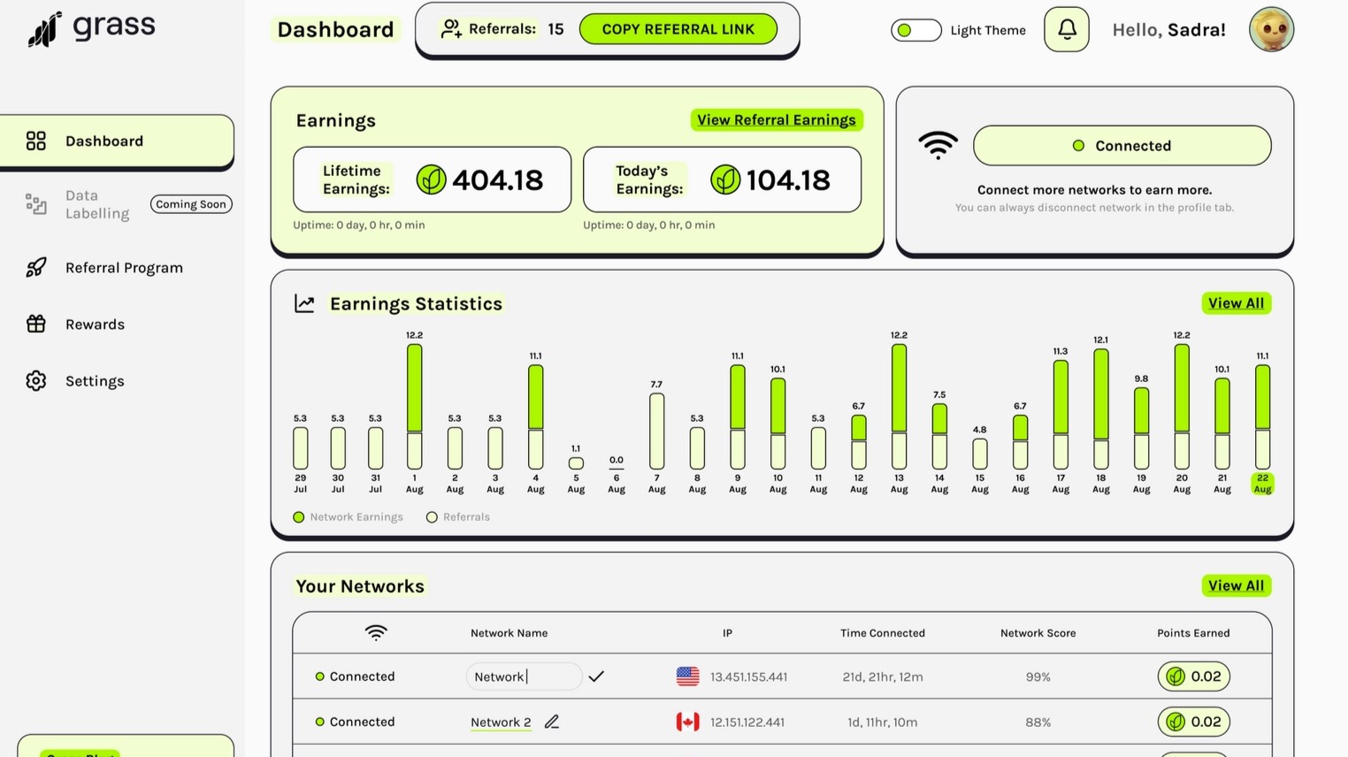Select the 4 Aug bar
Viewport: 1348px width, 757px height.
click(x=535, y=417)
